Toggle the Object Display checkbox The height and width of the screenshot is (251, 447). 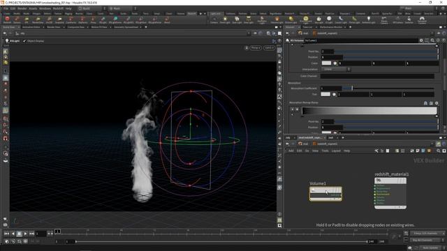click(24, 41)
